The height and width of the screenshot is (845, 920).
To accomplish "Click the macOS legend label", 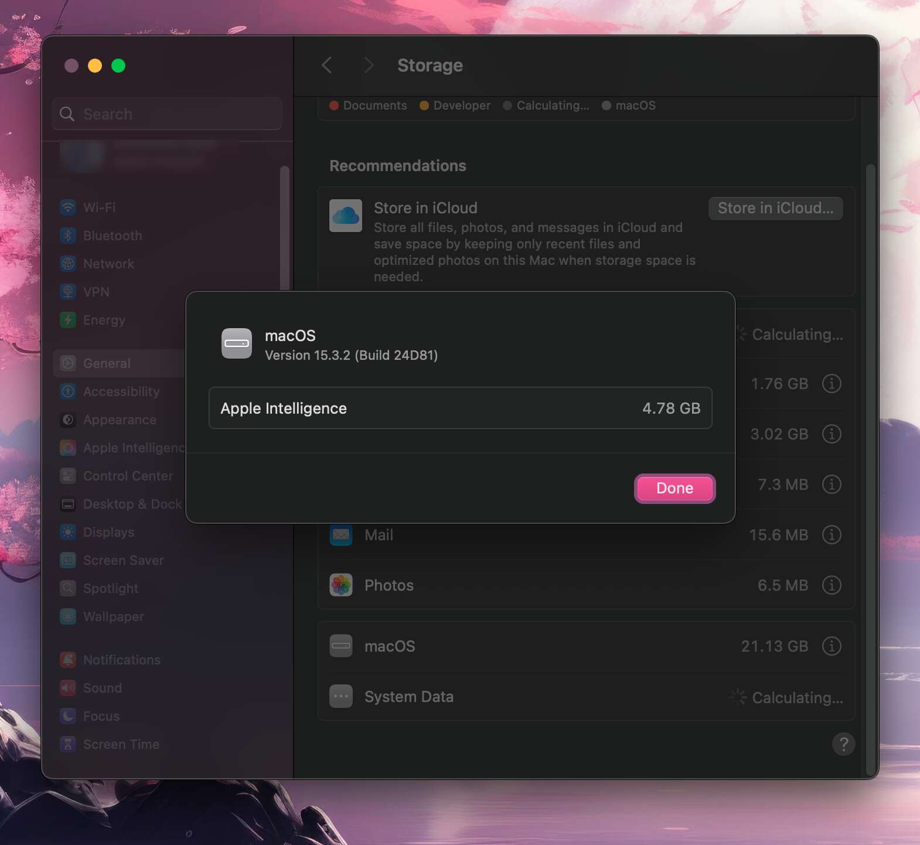I will 635,105.
